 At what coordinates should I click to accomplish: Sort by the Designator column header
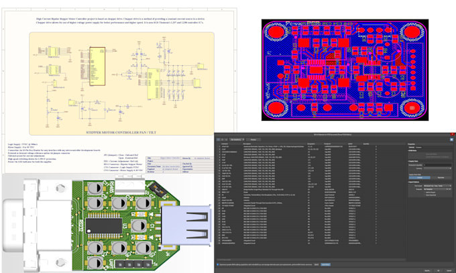[x=311, y=144]
